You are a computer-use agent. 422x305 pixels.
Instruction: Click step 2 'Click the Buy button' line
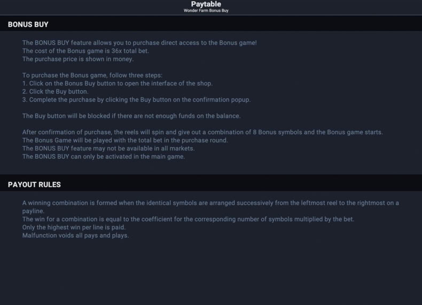[55, 91]
